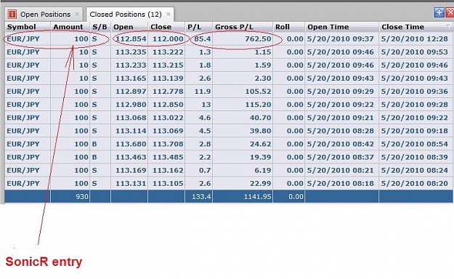Select the open price 113.233 cell
454x279 pixels.
[x=131, y=65]
